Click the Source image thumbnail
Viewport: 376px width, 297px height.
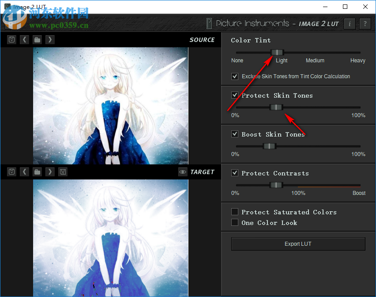[110, 106]
